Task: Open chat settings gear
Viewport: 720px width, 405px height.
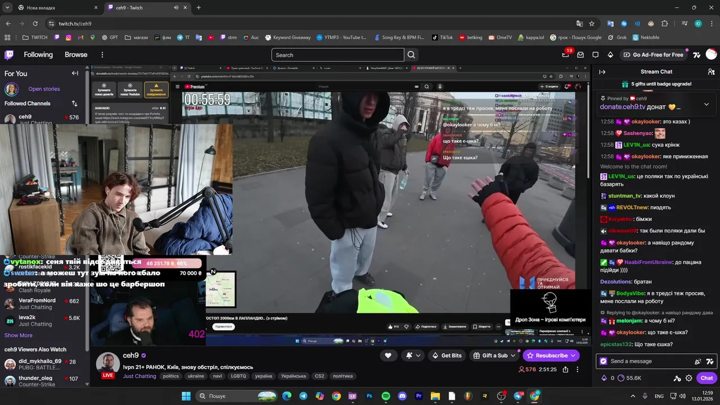Action: (689, 378)
